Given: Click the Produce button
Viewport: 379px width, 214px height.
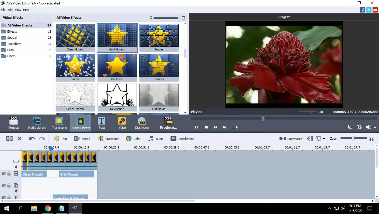Looking at the screenshot, I should coord(168,123).
